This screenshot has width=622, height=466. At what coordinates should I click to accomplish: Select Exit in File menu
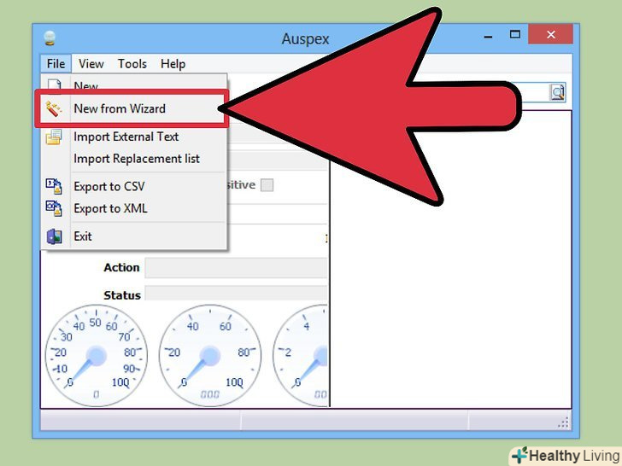click(x=133, y=236)
